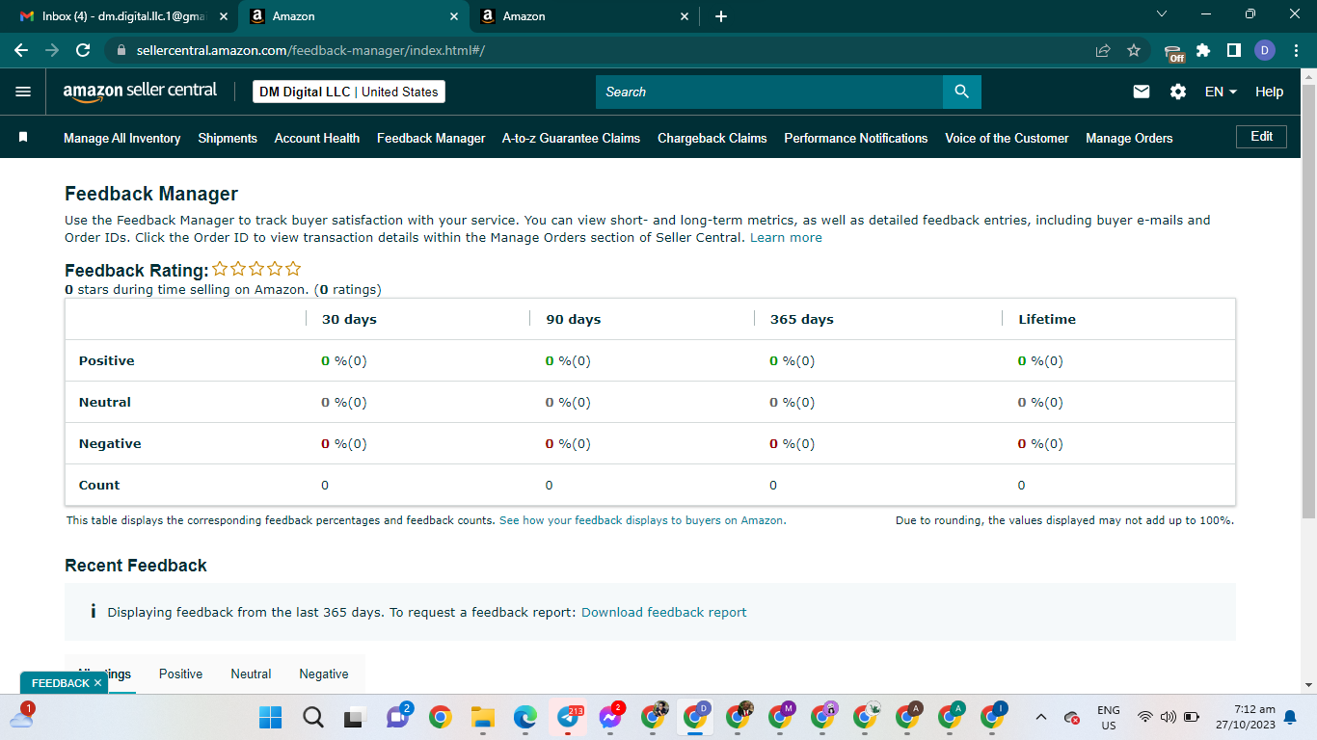1317x740 pixels.
Task: Open buyer messages envelope icon
Action: coord(1142,92)
